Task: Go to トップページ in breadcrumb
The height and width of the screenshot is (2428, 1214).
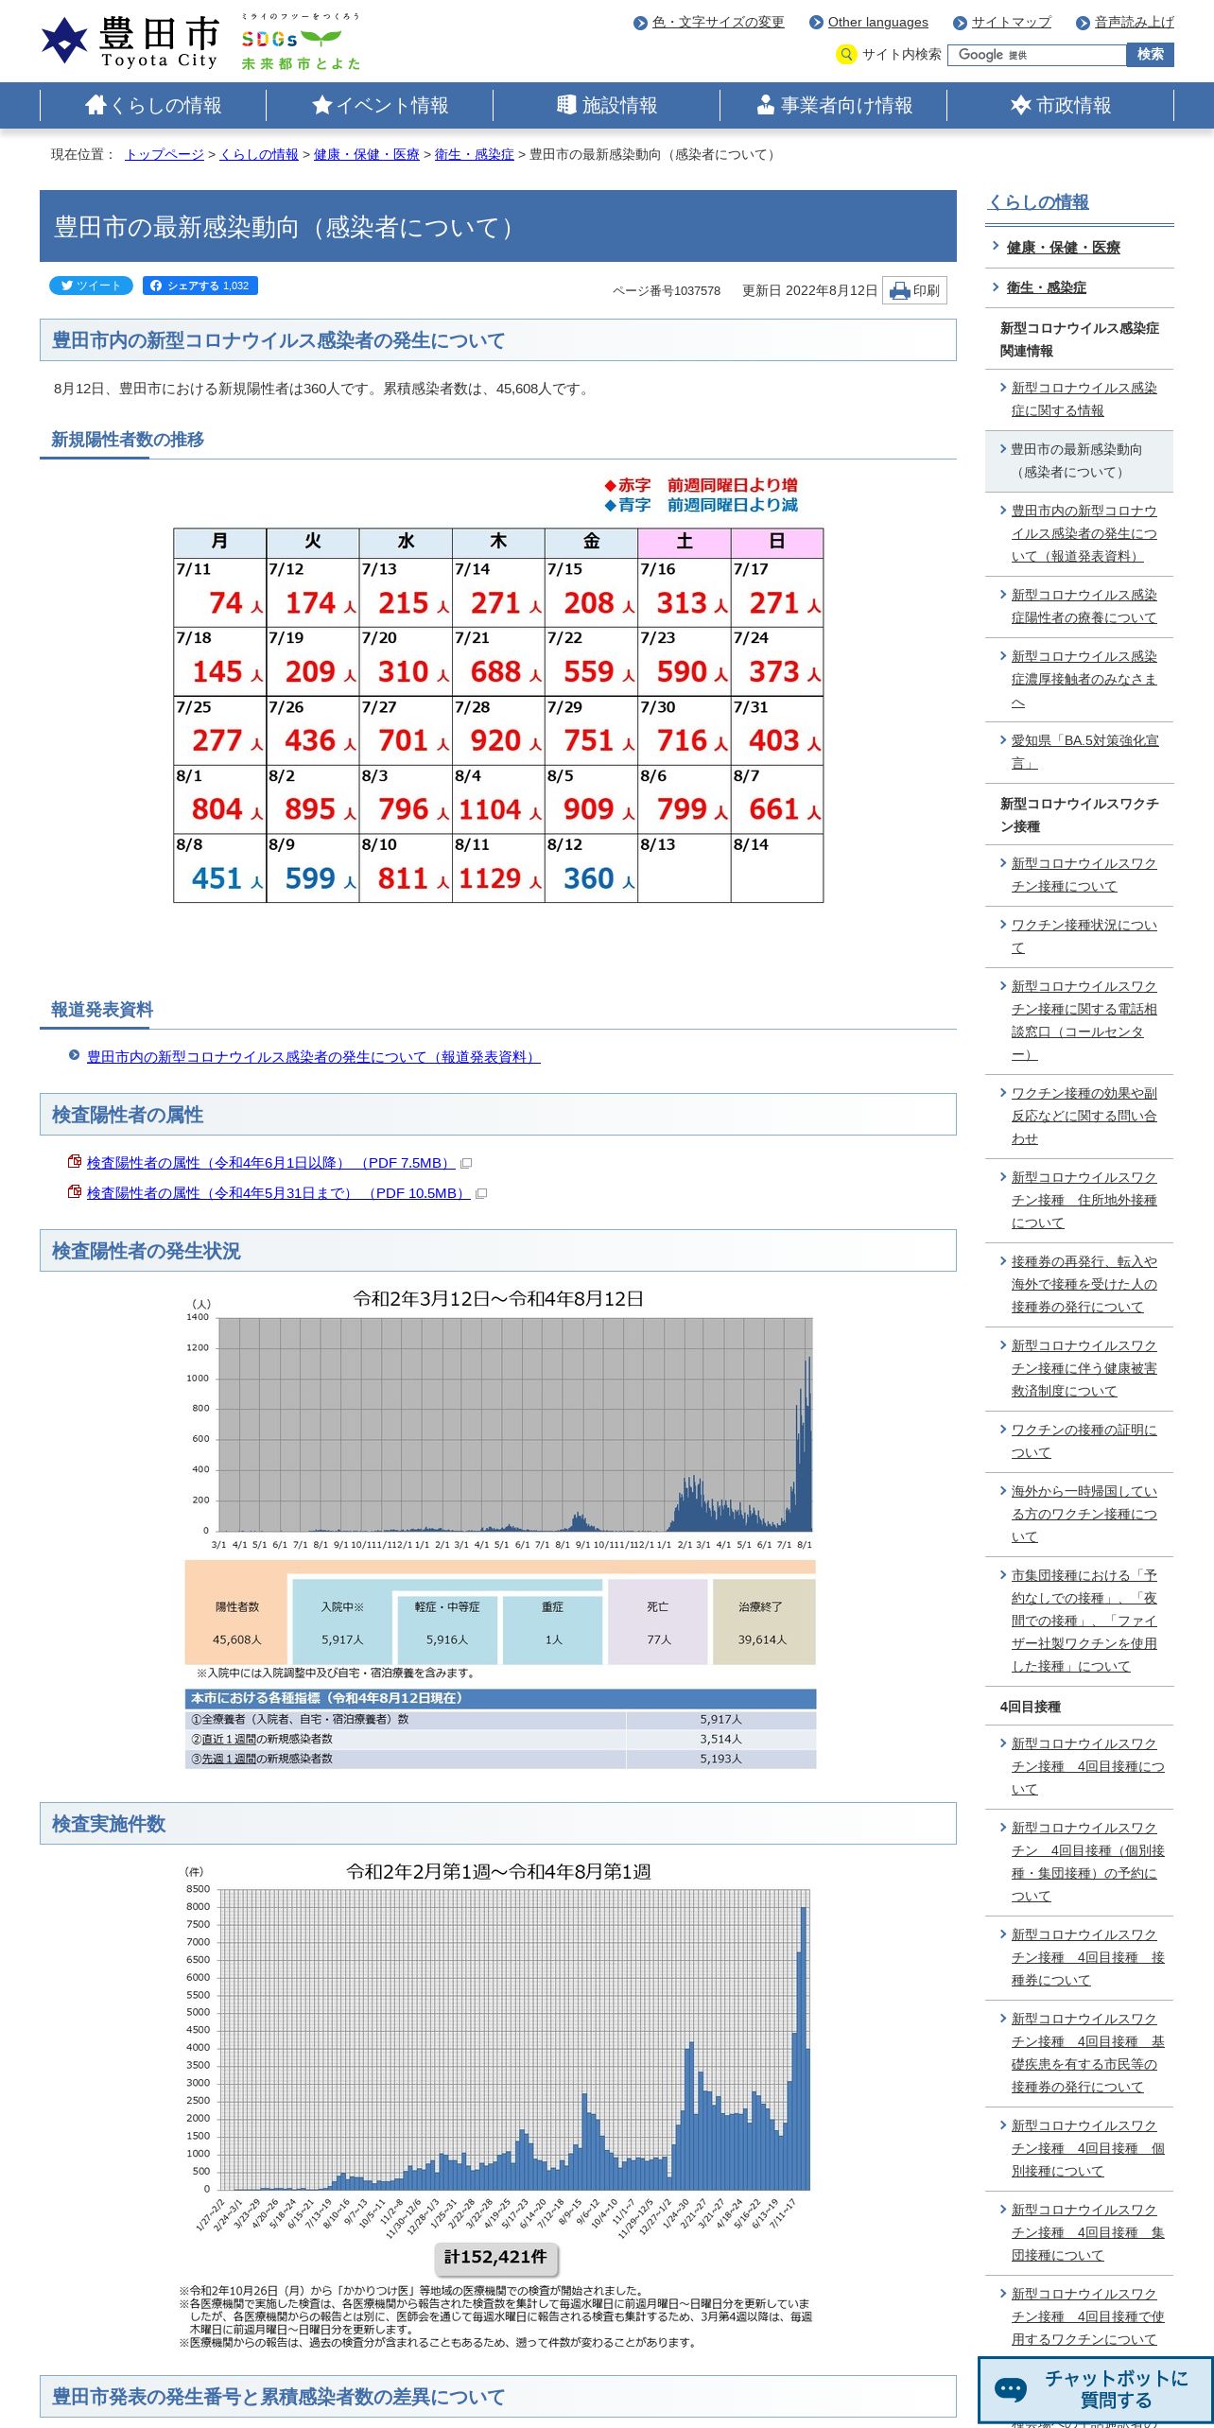Action: click(x=165, y=154)
